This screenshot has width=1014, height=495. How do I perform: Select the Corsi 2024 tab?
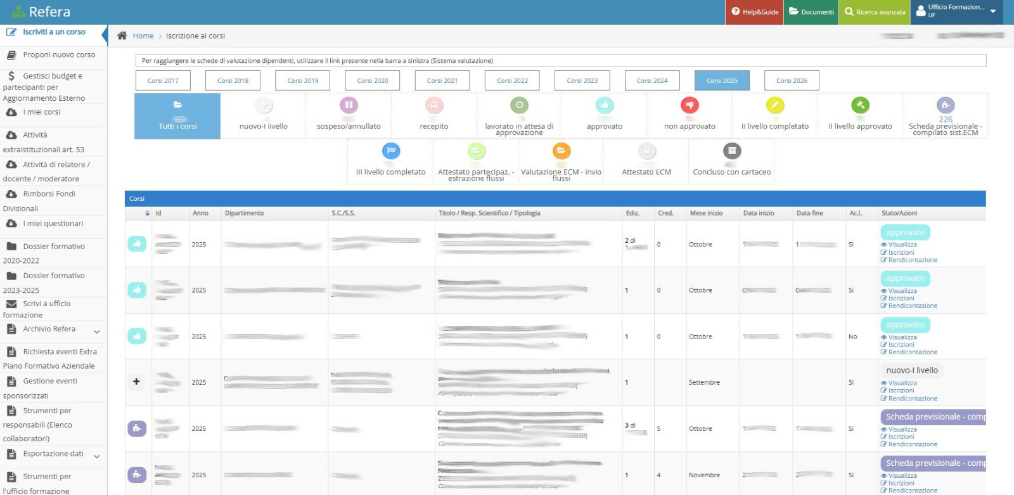tap(652, 80)
